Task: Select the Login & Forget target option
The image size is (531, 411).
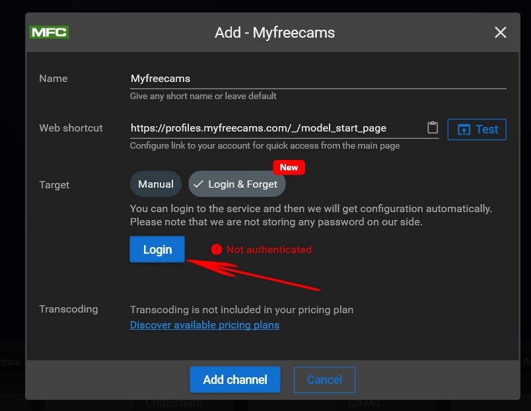Action: [237, 184]
